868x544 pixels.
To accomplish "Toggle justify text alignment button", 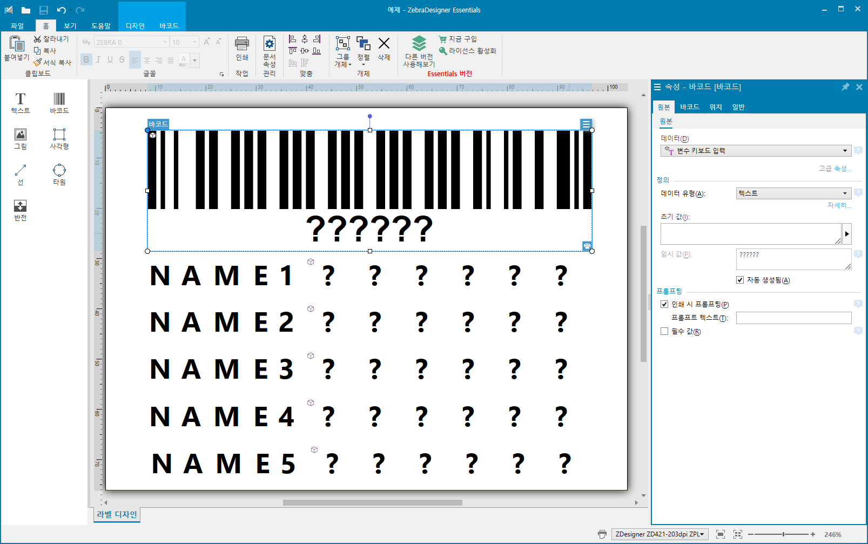I will click(171, 60).
